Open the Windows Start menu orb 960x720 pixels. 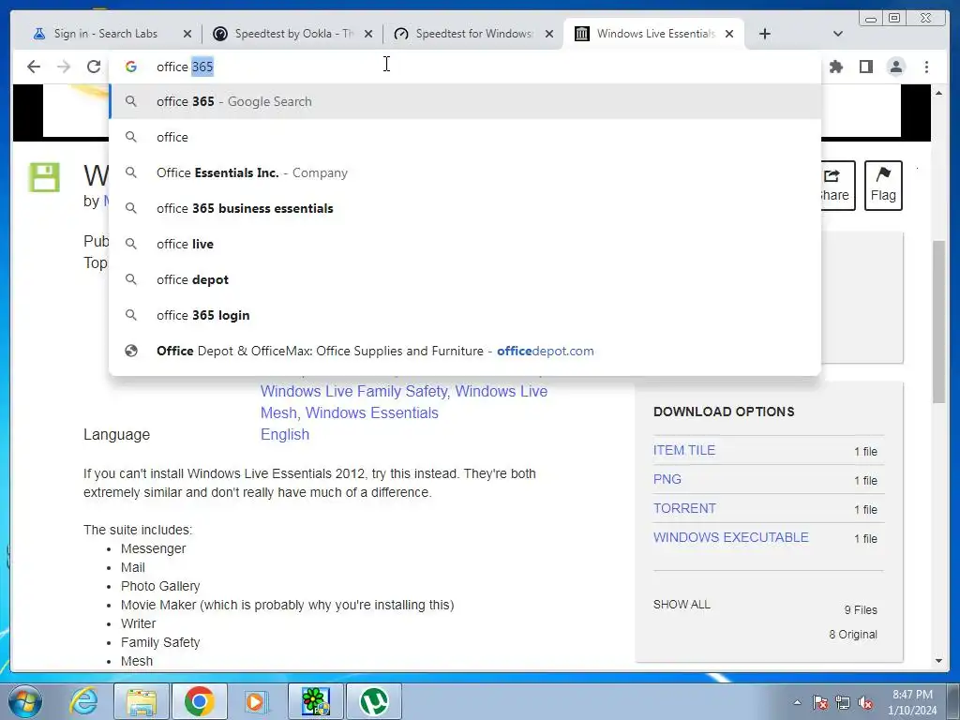pyautogui.click(x=24, y=701)
